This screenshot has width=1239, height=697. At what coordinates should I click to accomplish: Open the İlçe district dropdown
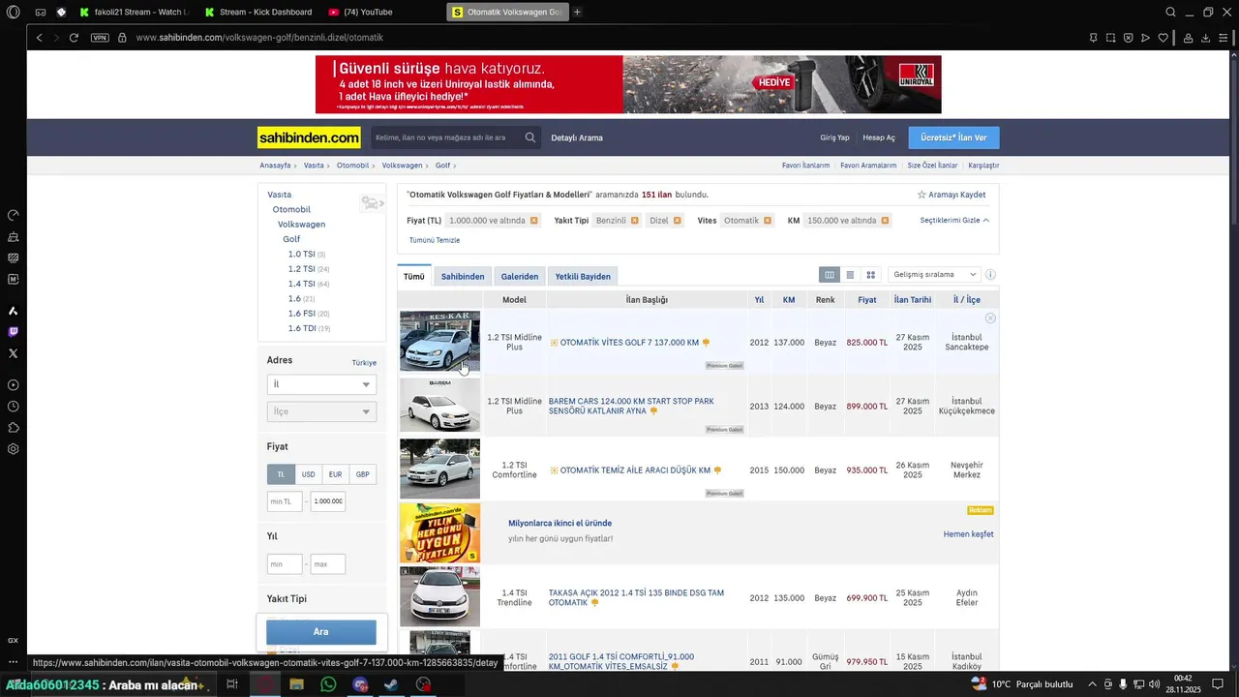point(321,411)
